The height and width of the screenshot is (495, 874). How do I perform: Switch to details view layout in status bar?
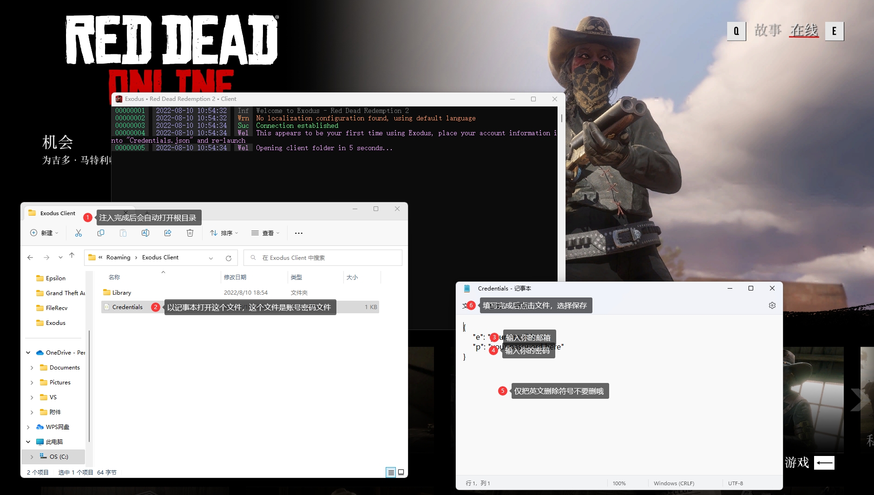coord(391,472)
